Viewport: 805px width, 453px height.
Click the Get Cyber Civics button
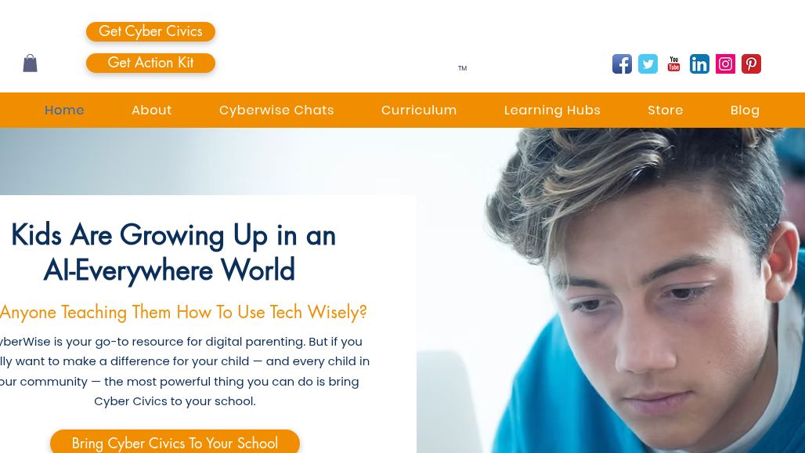[150, 31]
